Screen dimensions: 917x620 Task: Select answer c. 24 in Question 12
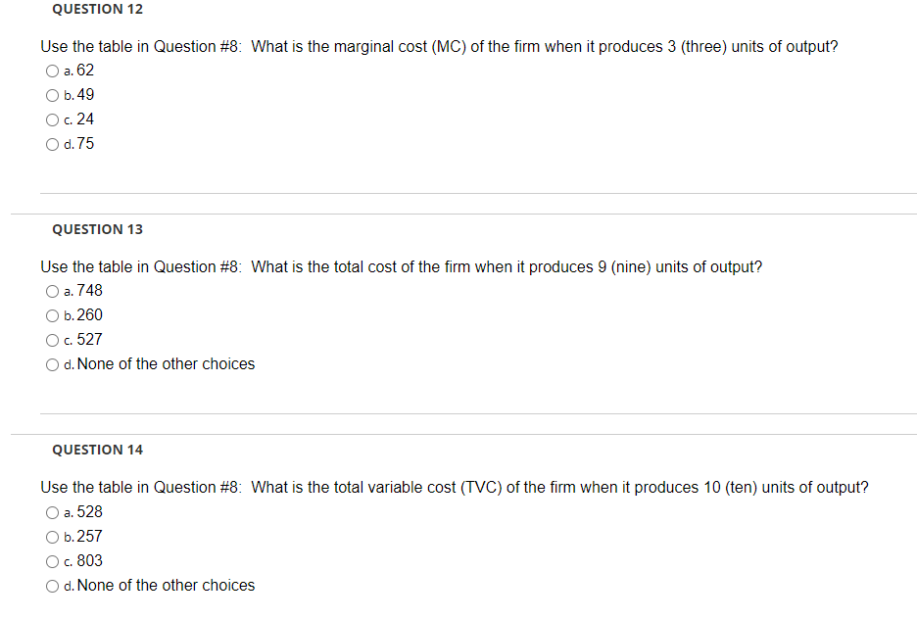(52, 119)
